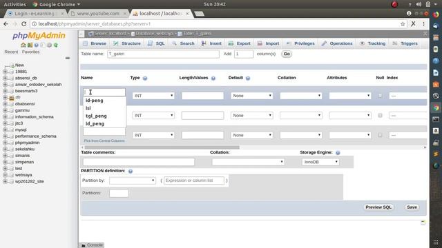Select information_schema database in tree

point(34,116)
